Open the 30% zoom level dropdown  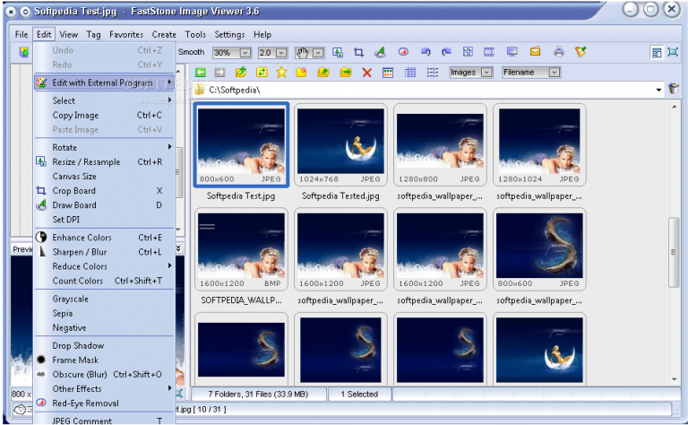244,53
